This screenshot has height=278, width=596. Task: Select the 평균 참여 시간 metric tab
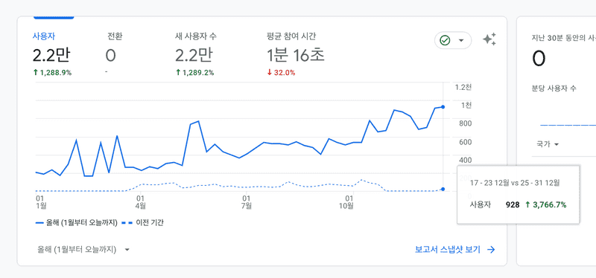click(x=295, y=54)
